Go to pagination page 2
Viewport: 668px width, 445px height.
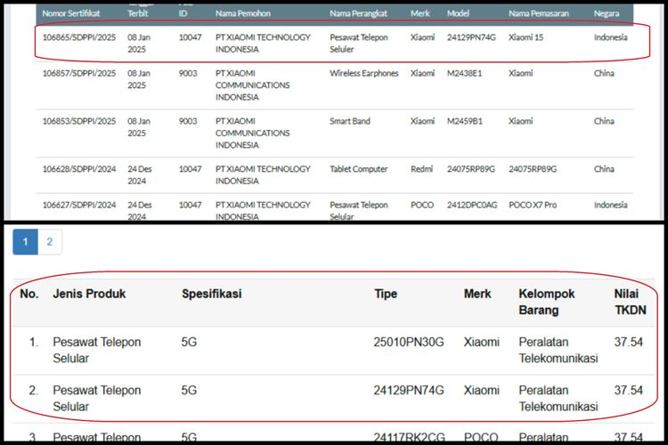(x=50, y=242)
